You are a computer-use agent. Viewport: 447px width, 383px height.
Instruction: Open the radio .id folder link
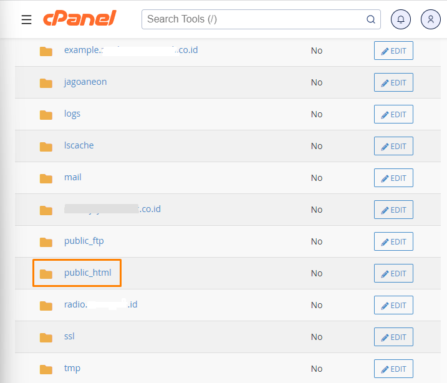[x=100, y=304]
